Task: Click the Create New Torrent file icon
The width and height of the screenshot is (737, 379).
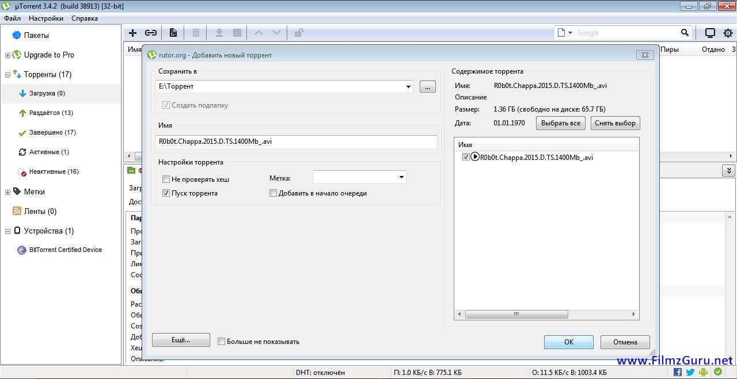Action: [x=173, y=33]
